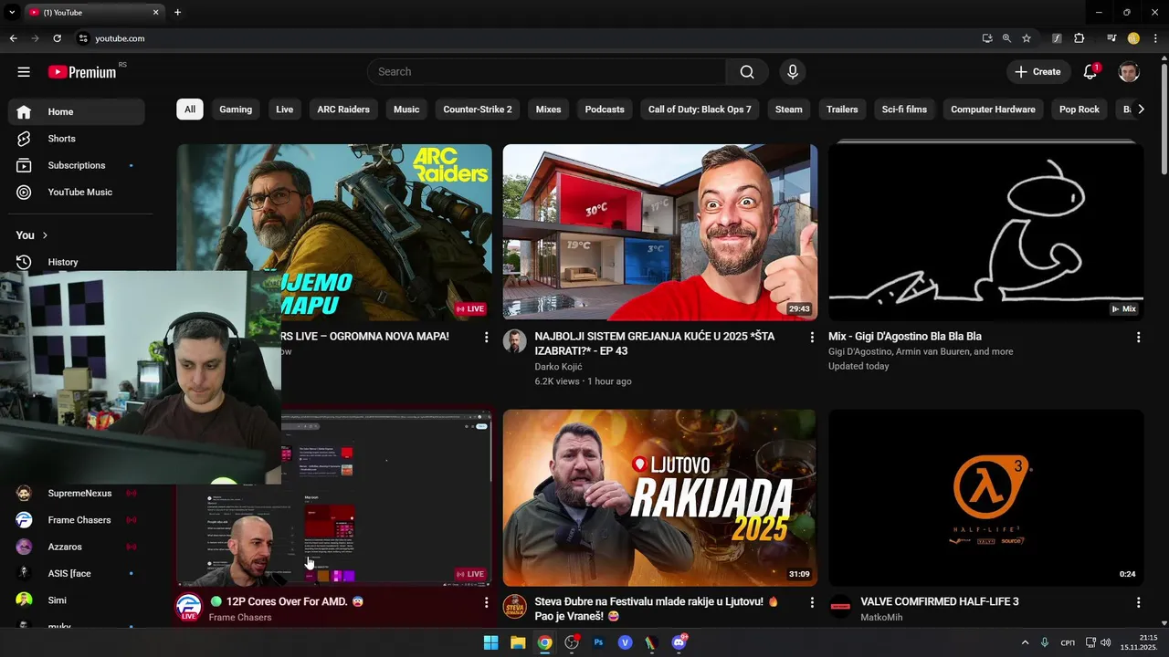This screenshot has width=1169, height=657.
Task: Open VALVE COMFIRMED HALF-LIFE 3 title
Action: click(940, 602)
